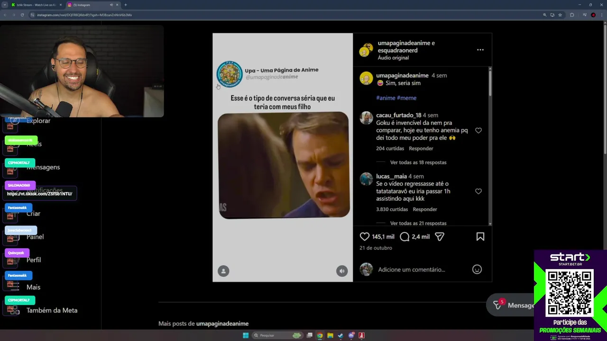Open Chrome extensions puzzle icon
Image resolution: width=607 pixels, height=341 pixels.
(572, 15)
